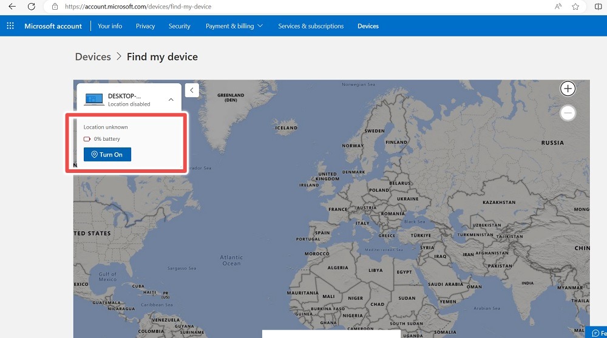Open split screen icon in browser toolbar

coord(598,7)
